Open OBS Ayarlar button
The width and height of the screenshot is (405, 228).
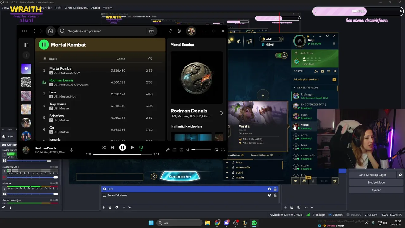(x=376, y=190)
